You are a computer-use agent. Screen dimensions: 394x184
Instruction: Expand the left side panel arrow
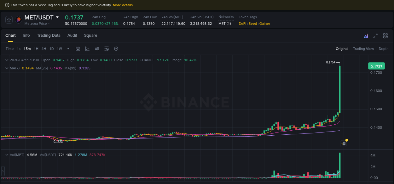click(3, 171)
